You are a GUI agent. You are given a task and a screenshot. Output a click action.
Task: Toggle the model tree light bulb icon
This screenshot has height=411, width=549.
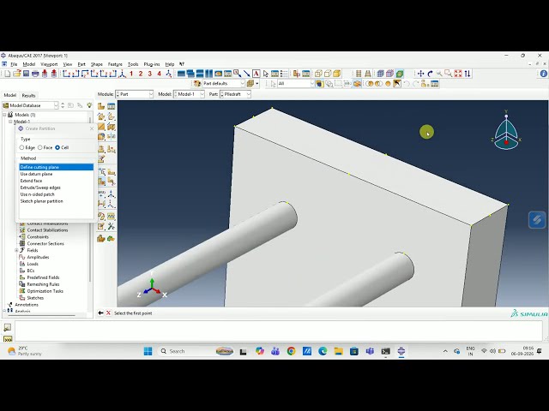pos(89,105)
